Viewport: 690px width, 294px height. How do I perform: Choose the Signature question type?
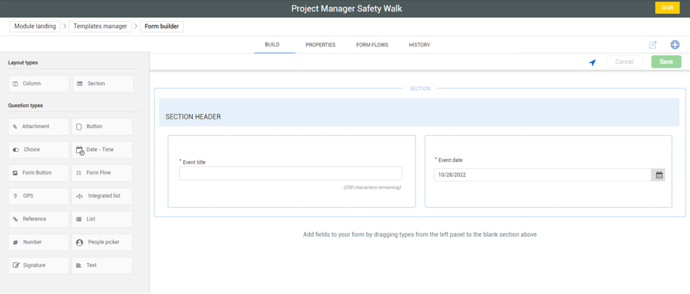coord(39,265)
